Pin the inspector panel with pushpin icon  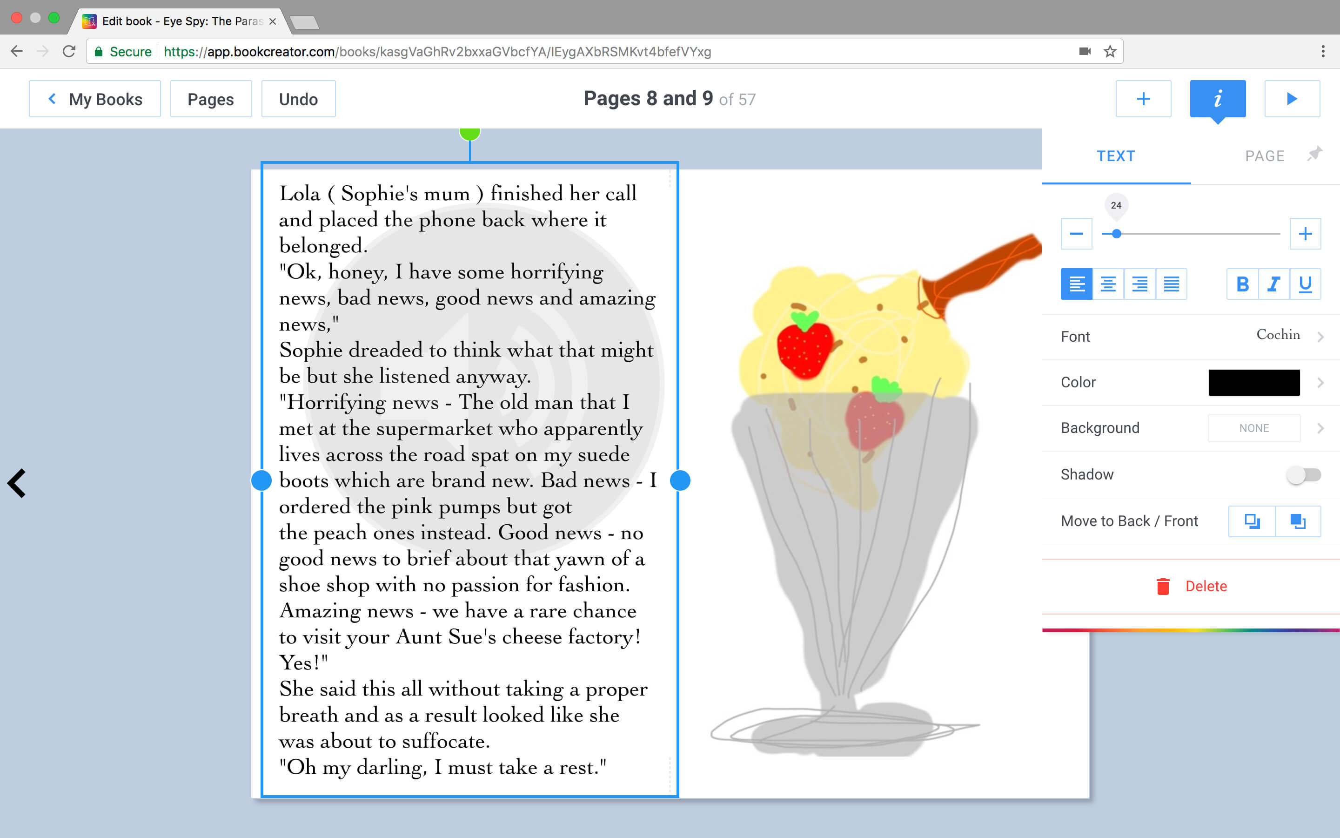pyautogui.click(x=1315, y=154)
